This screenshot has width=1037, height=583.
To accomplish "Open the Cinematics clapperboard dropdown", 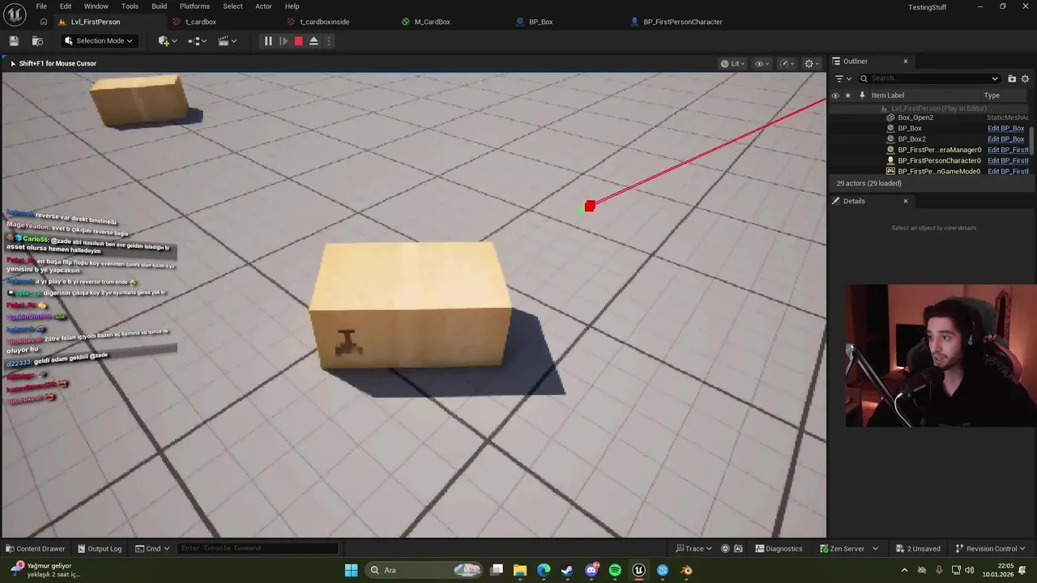I will [227, 40].
